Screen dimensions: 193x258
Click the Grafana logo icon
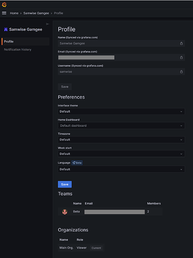pyautogui.click(x=4, y=5)
